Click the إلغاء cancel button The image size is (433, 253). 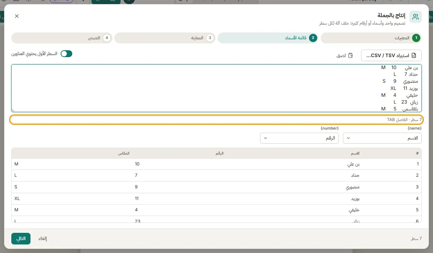(42, 239)
